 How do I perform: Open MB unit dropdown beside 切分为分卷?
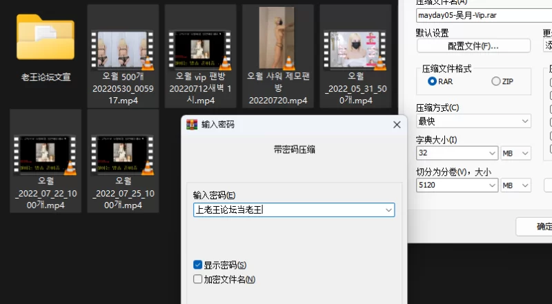[x=515, y=185]
